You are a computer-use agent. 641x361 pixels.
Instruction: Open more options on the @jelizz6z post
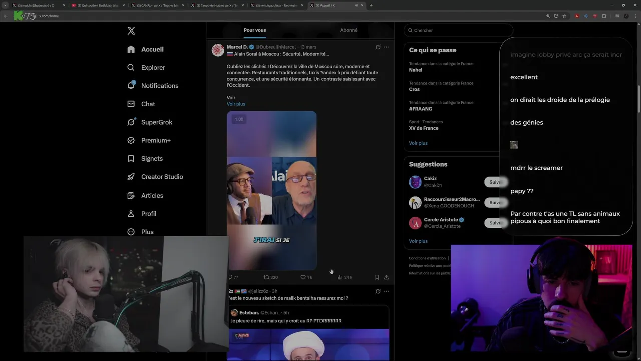[x=386, y=291]
